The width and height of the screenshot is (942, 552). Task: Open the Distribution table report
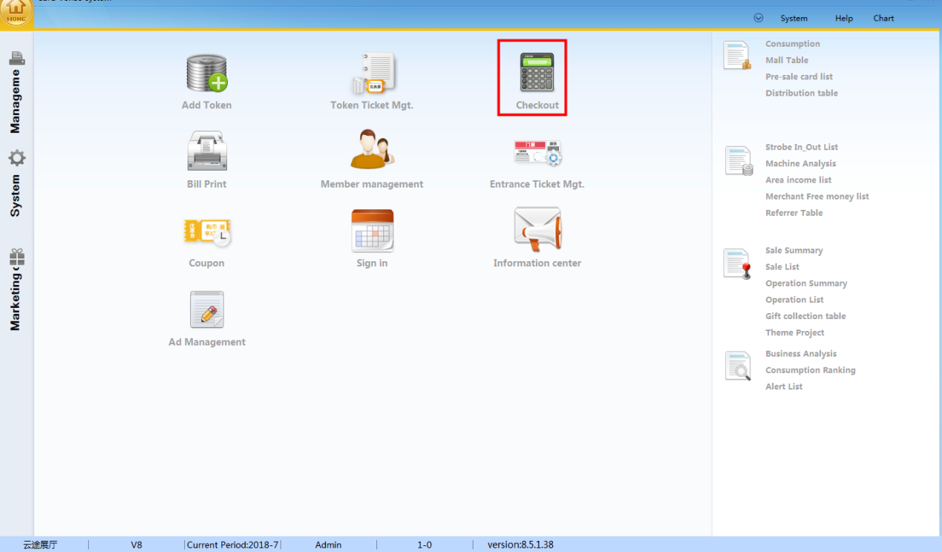pyautogui.click(x=802, y=93)
